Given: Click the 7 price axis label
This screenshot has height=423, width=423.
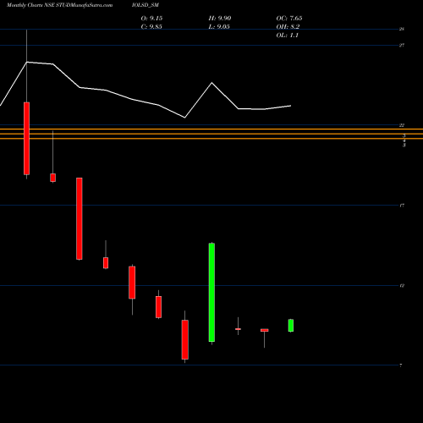Looking at the screenshot, I should click(401, 365).
